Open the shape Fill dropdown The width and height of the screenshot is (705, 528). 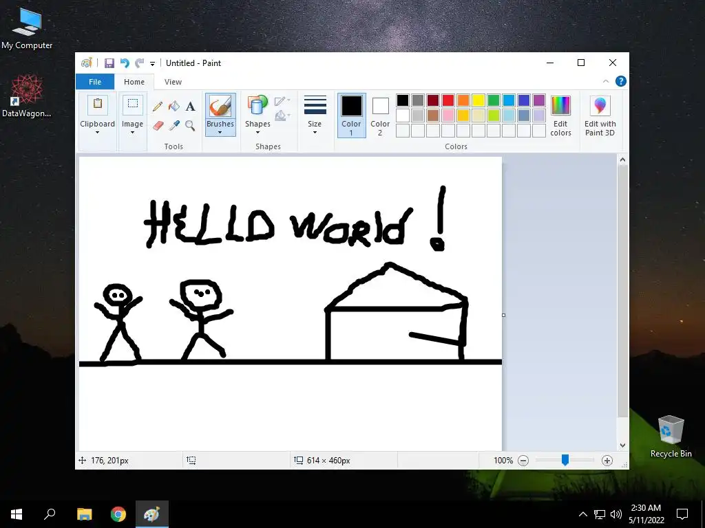[282, 115]
